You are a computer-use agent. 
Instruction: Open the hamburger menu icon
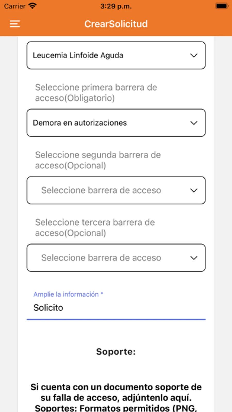coord(15,24)
